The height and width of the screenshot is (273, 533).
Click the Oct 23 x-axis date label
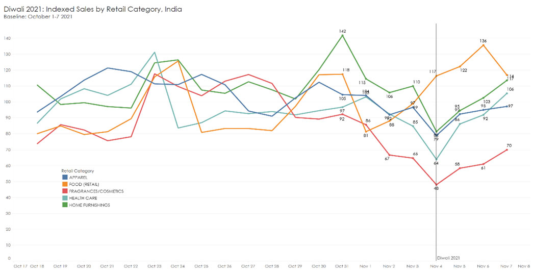click(x=154, y=266)
